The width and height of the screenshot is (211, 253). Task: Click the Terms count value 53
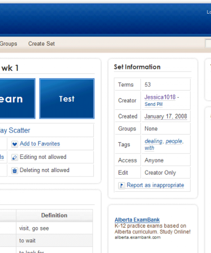click(x=148, y=85)
